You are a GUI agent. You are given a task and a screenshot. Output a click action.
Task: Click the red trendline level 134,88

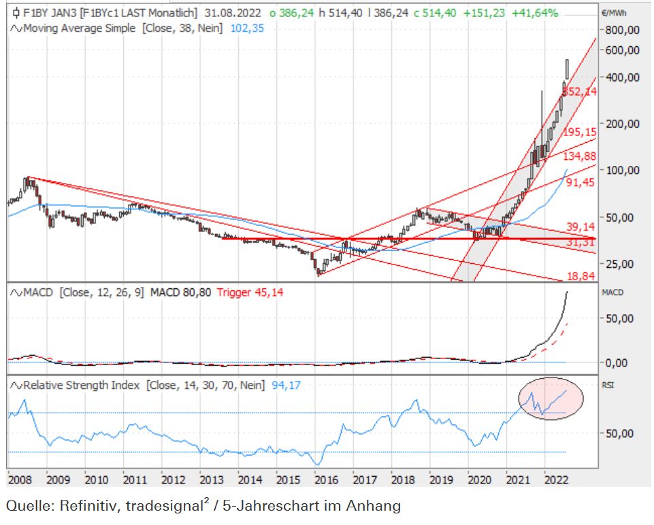[580, 156]
